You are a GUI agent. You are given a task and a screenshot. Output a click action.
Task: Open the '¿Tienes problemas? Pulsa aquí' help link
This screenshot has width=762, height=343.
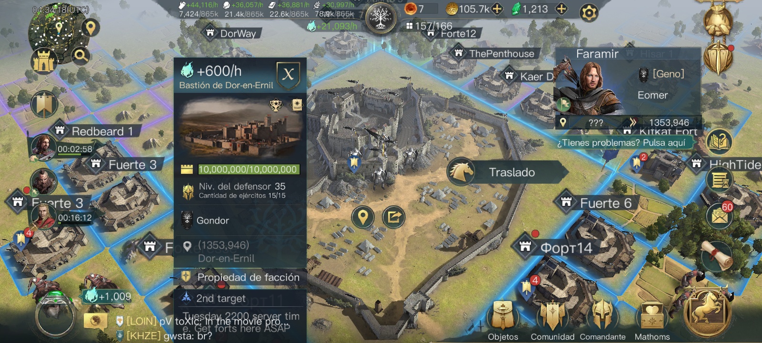coord(622,143)
